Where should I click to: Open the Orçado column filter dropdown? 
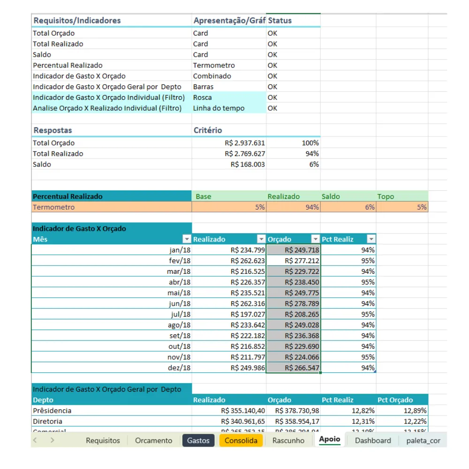(315, 239)
